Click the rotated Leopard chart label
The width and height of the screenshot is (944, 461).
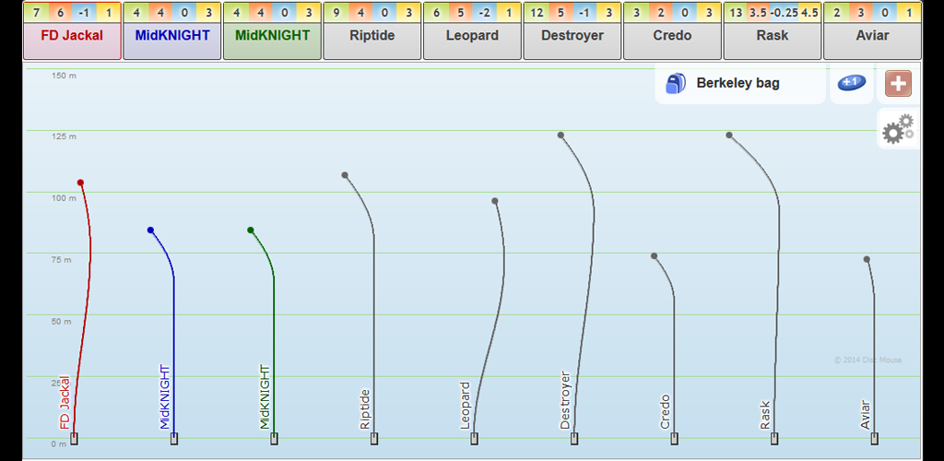coord(465,405)
